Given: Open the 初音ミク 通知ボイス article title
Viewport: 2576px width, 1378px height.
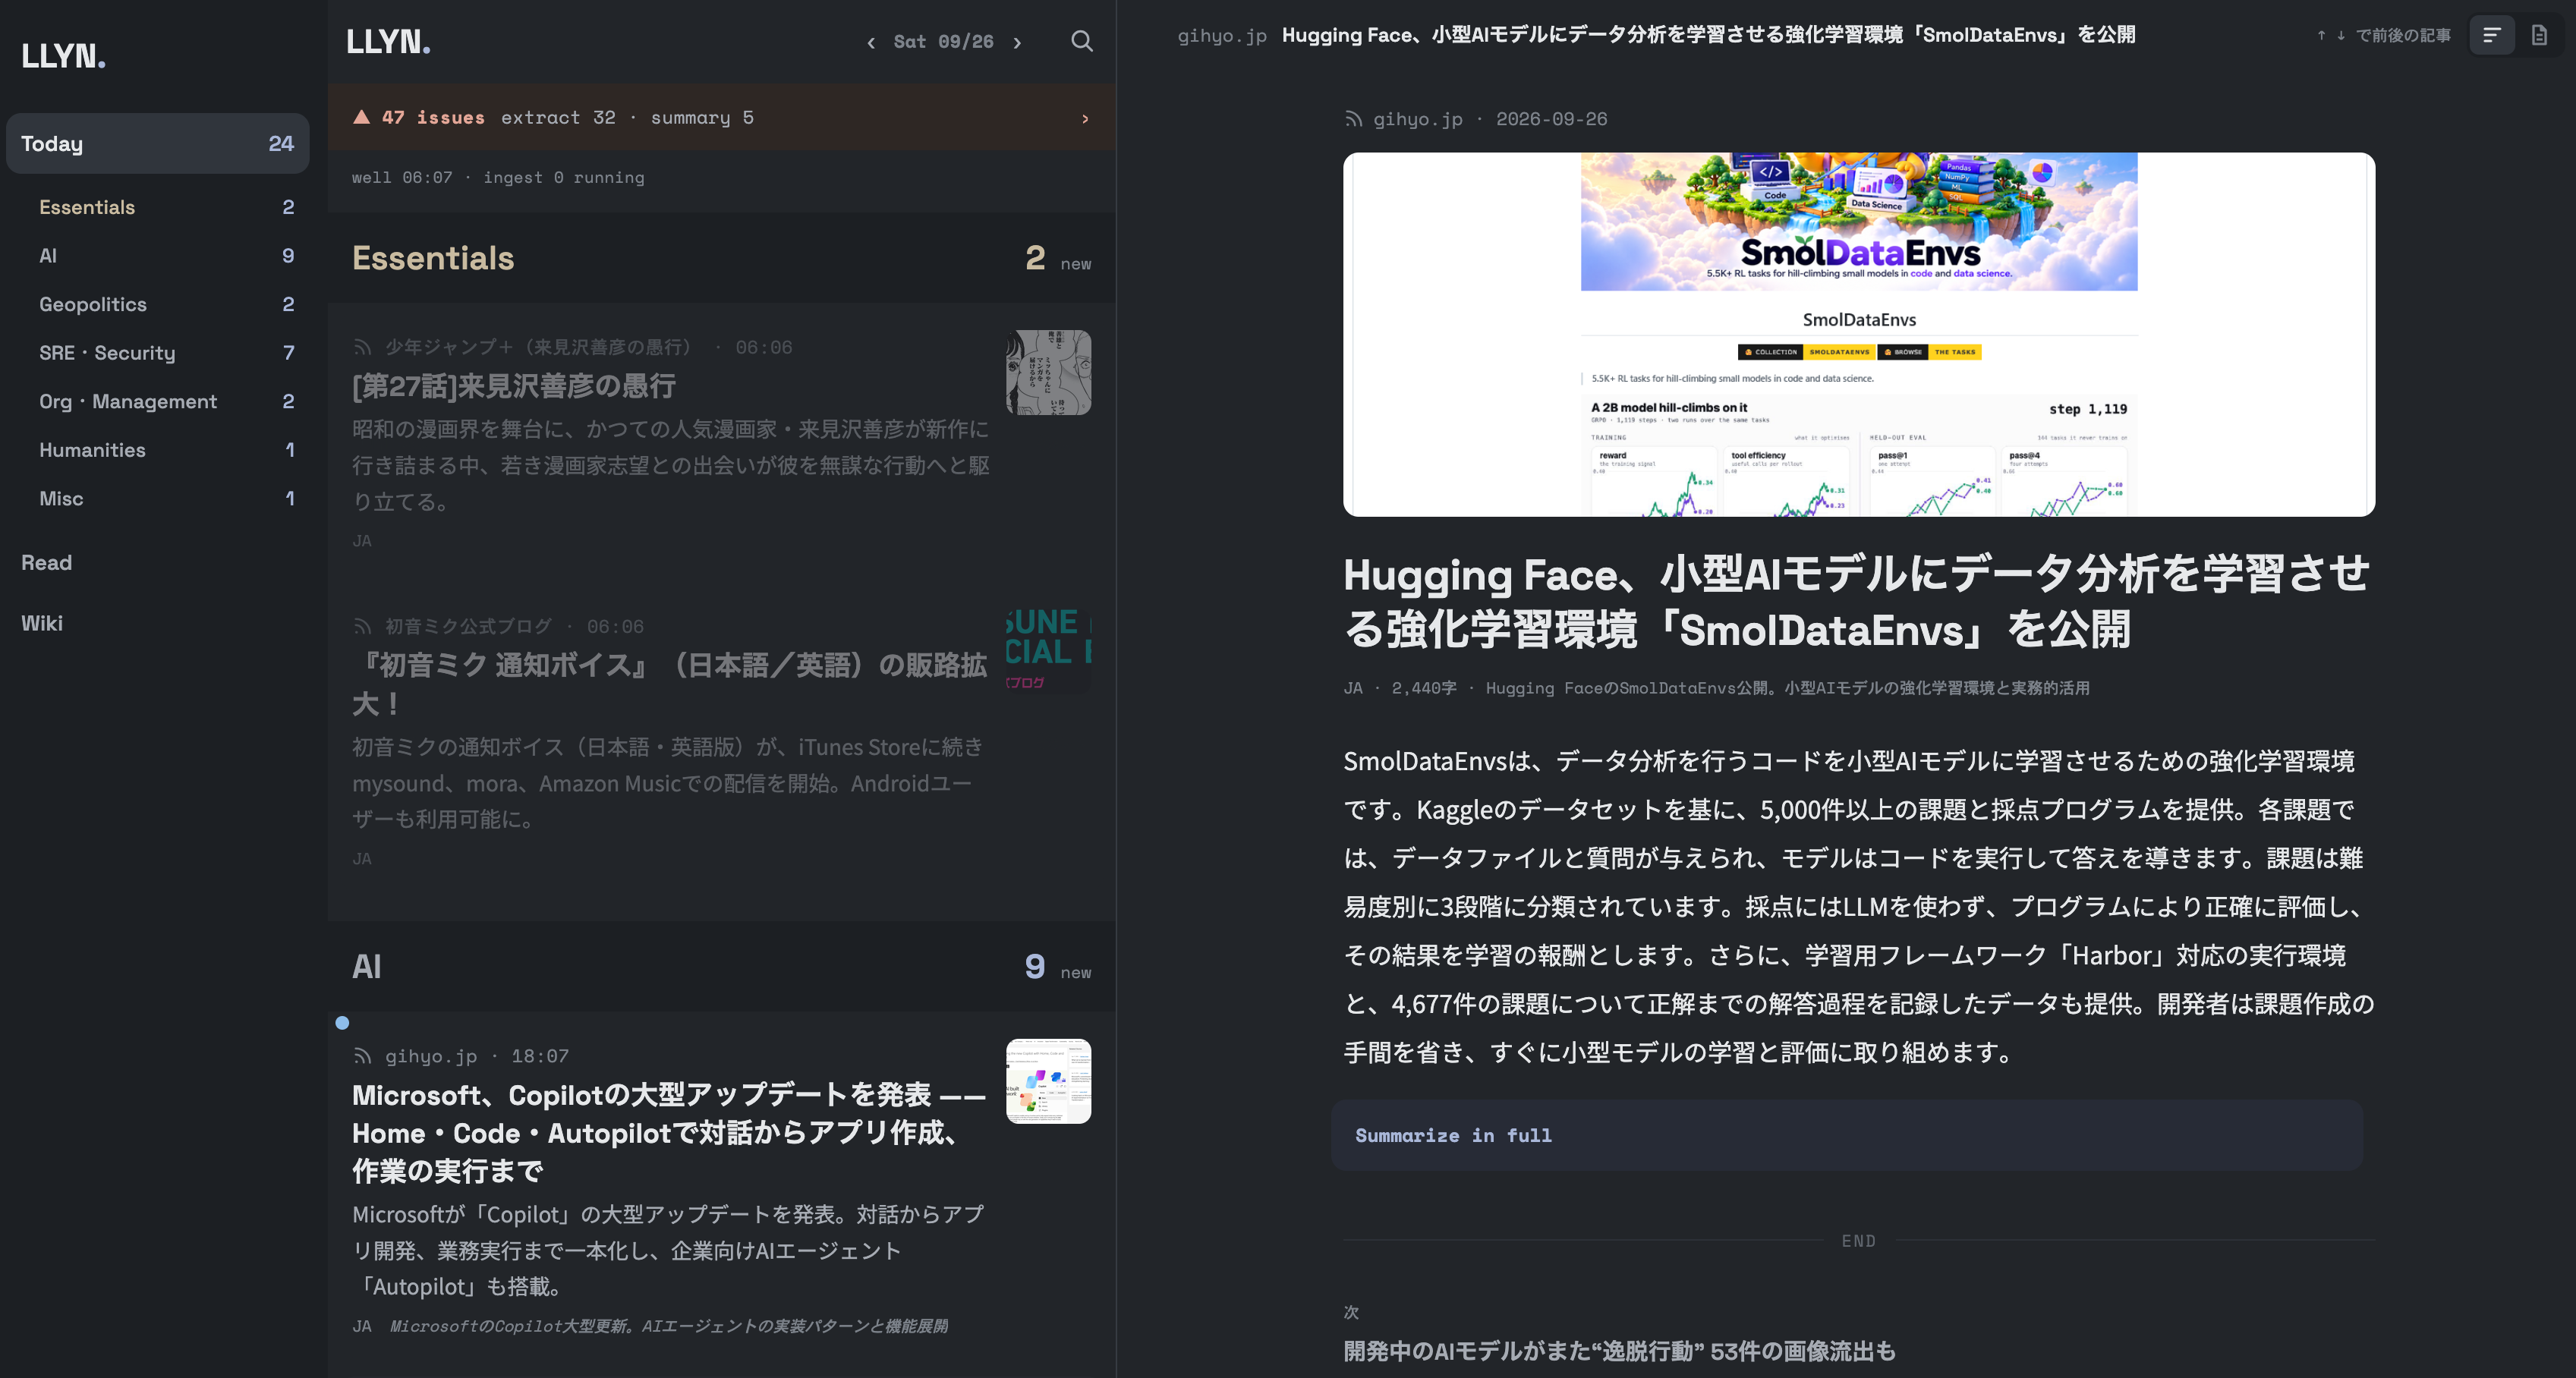Looking at the screenshot, I should point(670,684).
